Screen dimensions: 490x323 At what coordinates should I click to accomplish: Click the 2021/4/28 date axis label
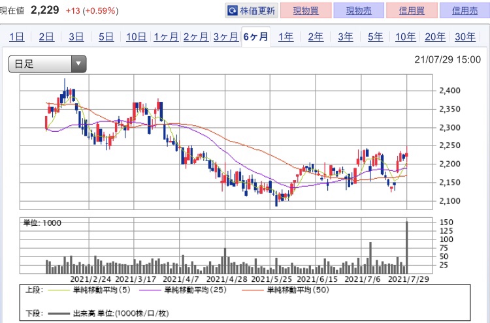227,279
